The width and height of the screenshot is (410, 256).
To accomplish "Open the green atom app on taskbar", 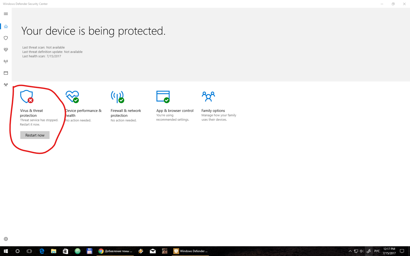I will click(78, 251).
